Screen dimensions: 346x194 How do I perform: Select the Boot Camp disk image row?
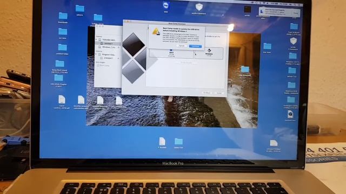pos(104,66)
